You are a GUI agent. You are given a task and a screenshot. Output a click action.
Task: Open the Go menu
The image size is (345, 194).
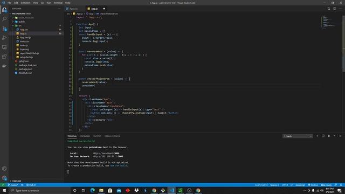pos(42,3)
